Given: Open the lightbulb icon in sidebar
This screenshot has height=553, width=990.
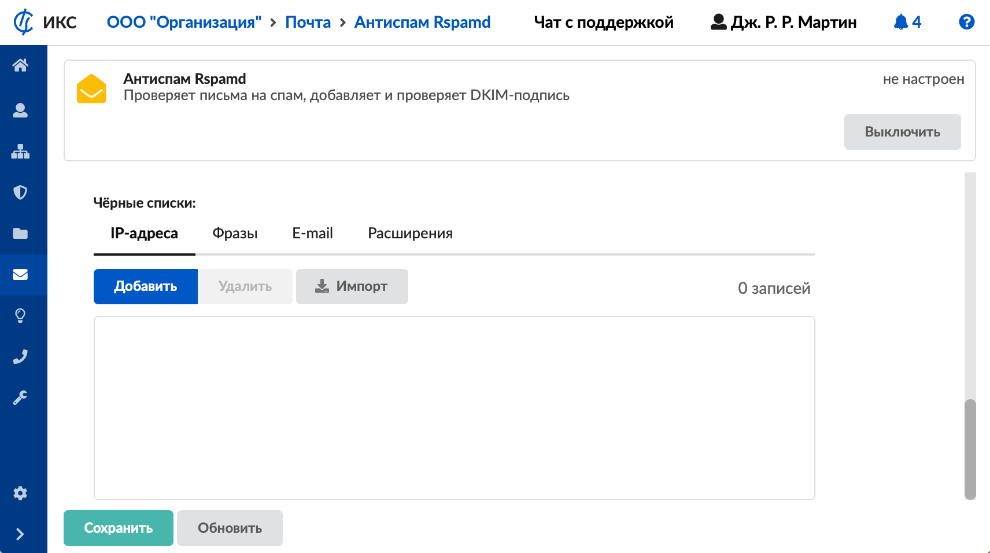Looking at the screenshot, I should point(20,316).
